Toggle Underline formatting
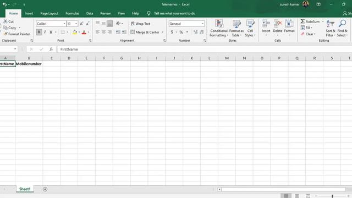Image resolution: width=352 pixels, height=198 pixels. point(51,32)
